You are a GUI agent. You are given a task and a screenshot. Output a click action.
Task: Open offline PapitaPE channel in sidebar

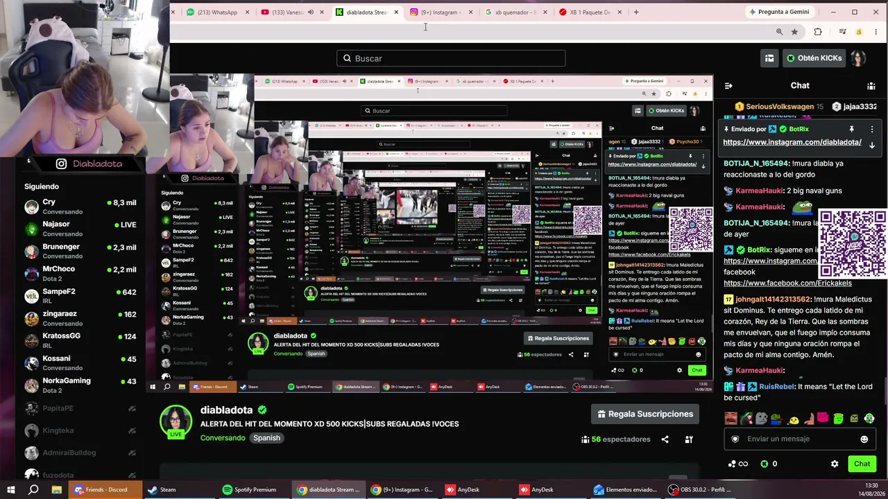point(80,408)
